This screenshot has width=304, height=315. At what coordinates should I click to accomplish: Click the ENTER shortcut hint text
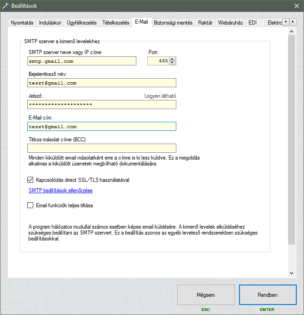click(x=267, y=310)
